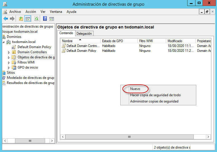The width and height of the screenshot is (217, 152).
Task: Expand the GPO de inicio node
Action: coord(9,68)
